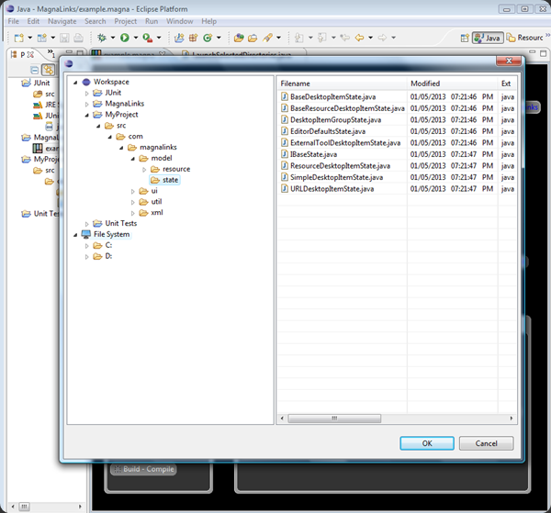Open the Navigate menu
Image resolution: width=551 pixels, height=513 pixels.
point(62,21)
